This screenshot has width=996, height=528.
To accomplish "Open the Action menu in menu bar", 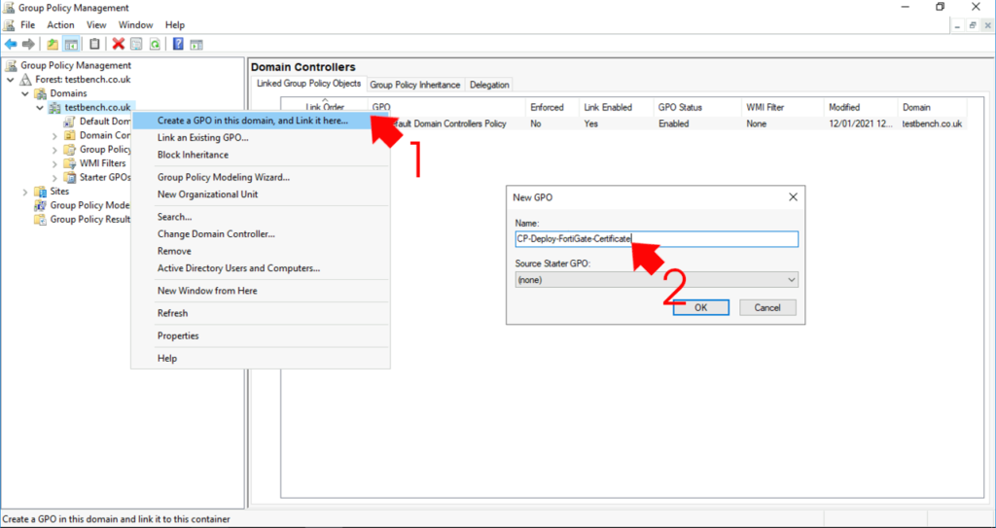I will tap(60, 24).
